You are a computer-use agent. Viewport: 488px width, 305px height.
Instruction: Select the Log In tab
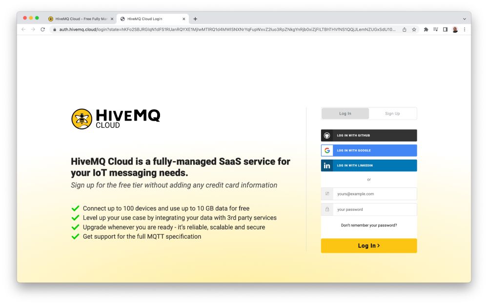[345, 114]
